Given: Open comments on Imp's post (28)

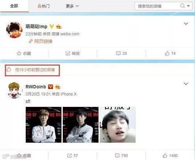Looking at the screenshot, I should pos(121,53).
